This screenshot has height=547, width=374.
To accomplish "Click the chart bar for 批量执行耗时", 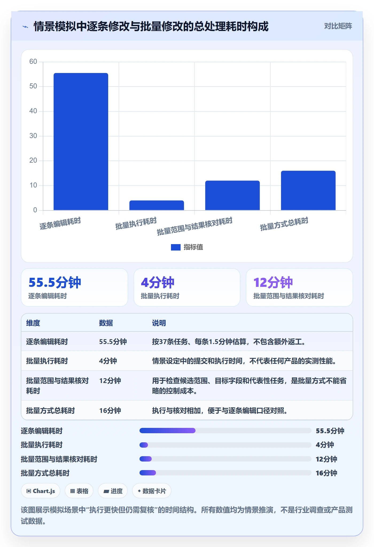I will pos(157,205).
